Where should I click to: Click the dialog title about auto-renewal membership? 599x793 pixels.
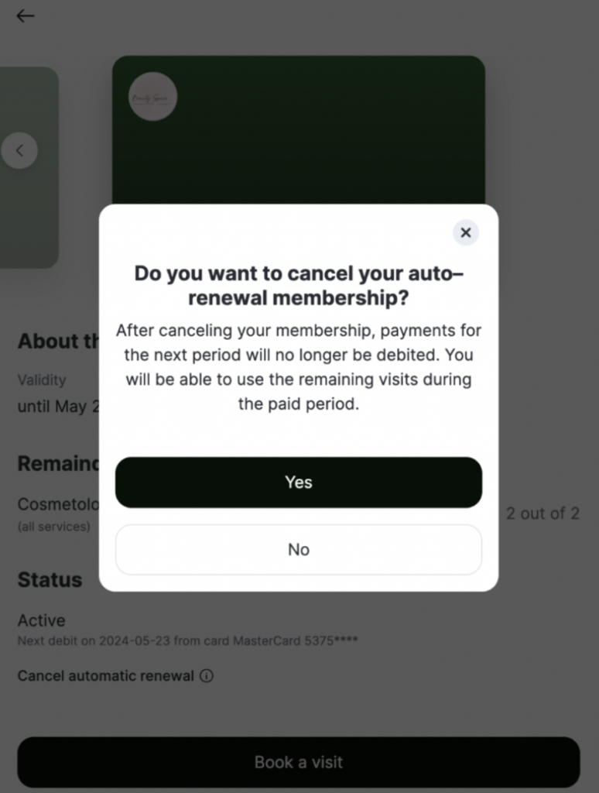299,285
